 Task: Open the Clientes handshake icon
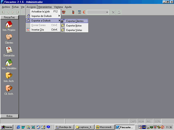coord(9,38)
